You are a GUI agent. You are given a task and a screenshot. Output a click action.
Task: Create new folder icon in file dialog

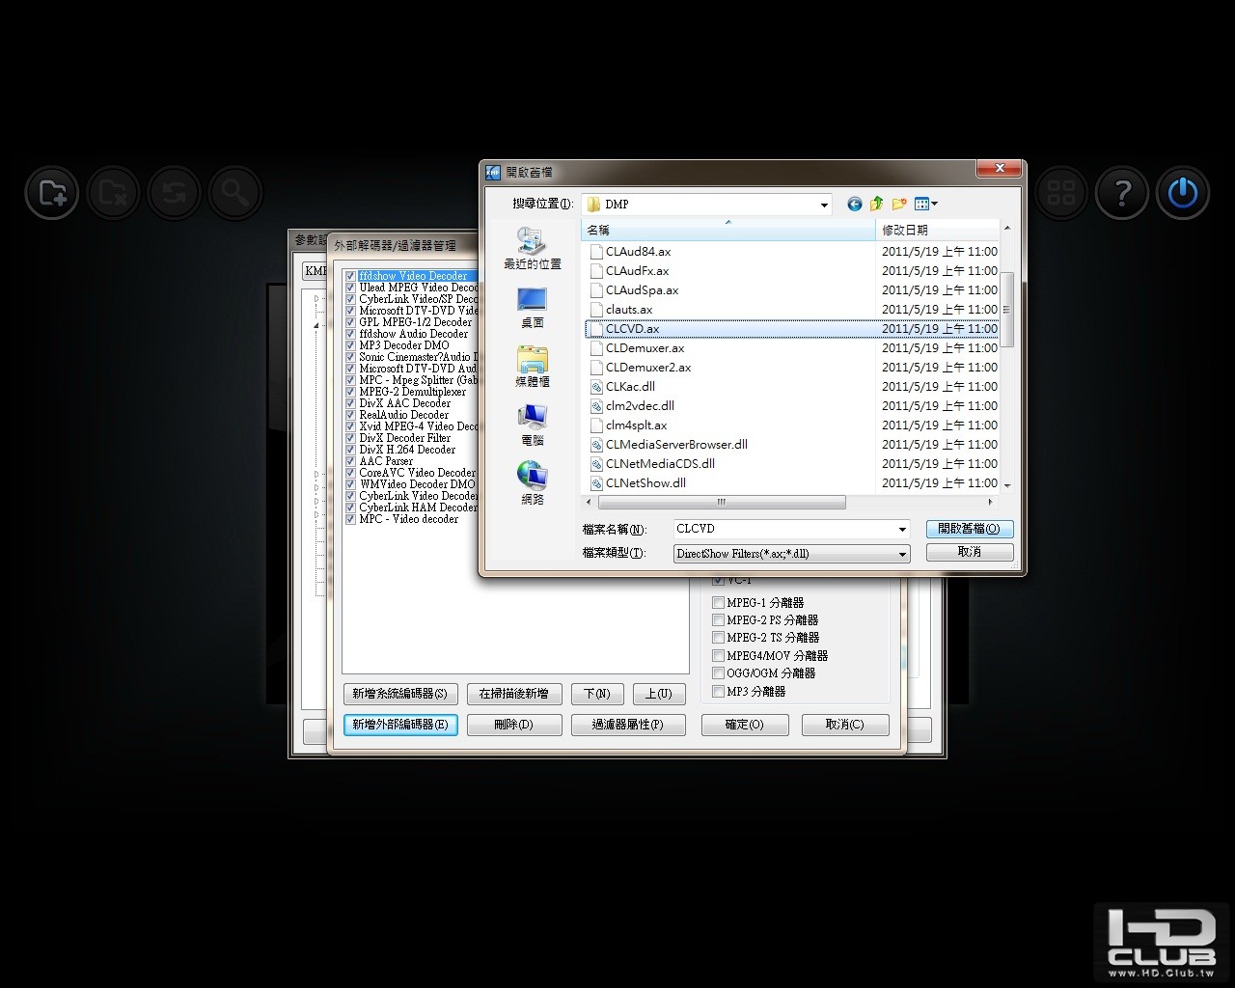tap(899, 204)
